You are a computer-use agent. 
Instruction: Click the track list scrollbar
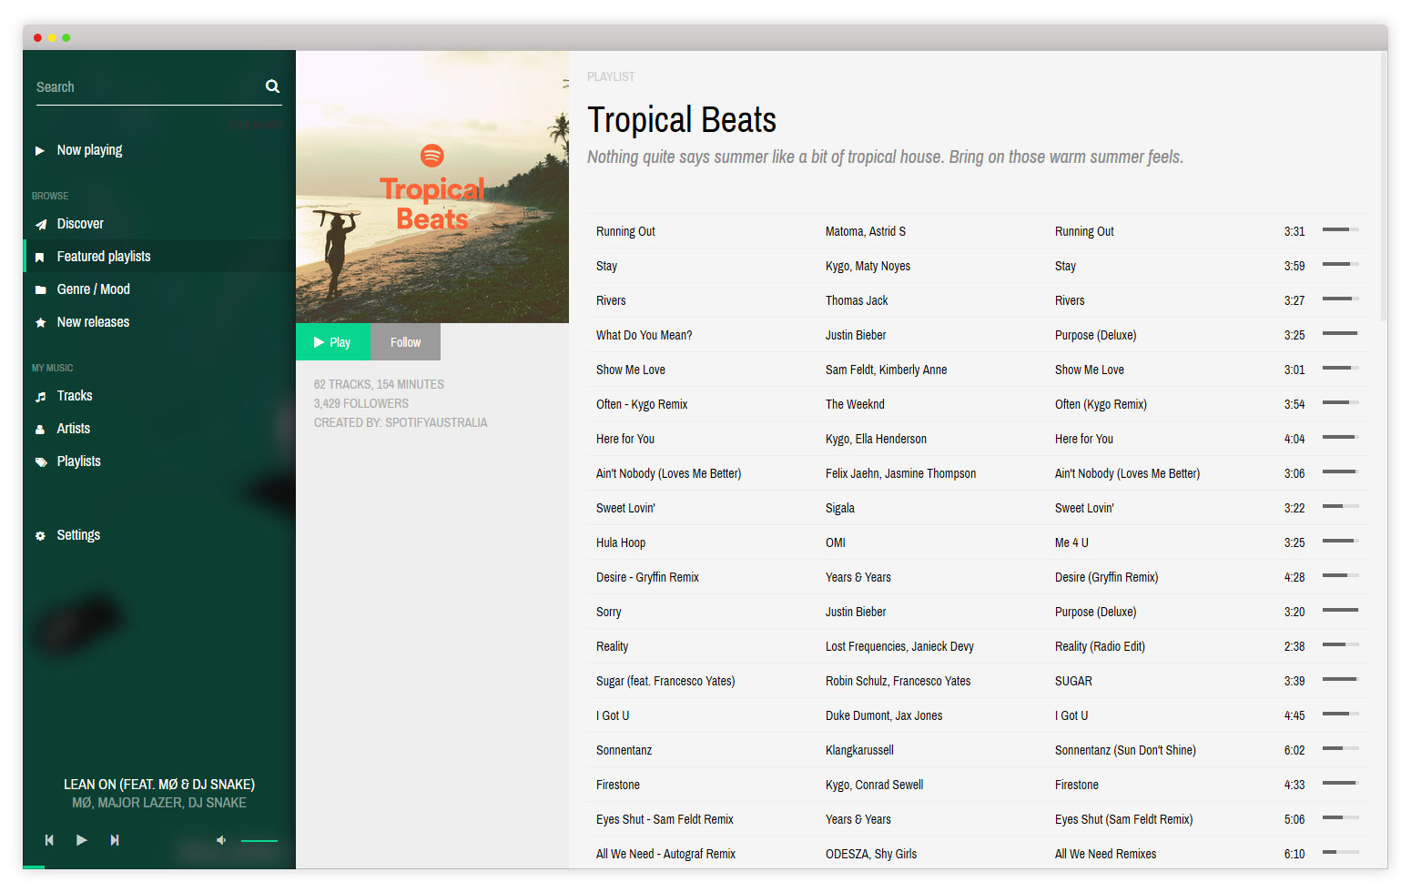pos(1384,187)
